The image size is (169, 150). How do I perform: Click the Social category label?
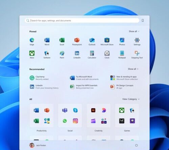[70, 131]
